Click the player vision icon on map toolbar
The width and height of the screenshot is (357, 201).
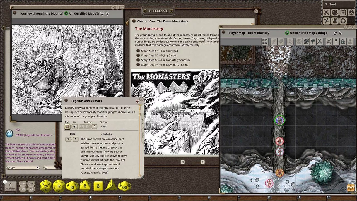pyautogui.click(x=350, y=42)
